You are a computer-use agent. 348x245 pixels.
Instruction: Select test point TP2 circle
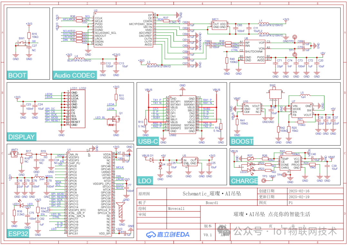pyautogui.click(x=295, y=37)
